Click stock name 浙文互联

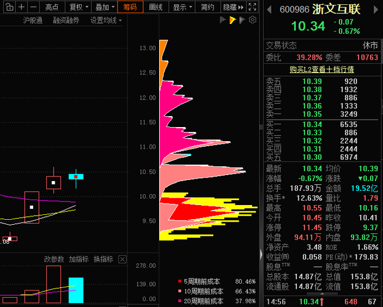(336, 9)
